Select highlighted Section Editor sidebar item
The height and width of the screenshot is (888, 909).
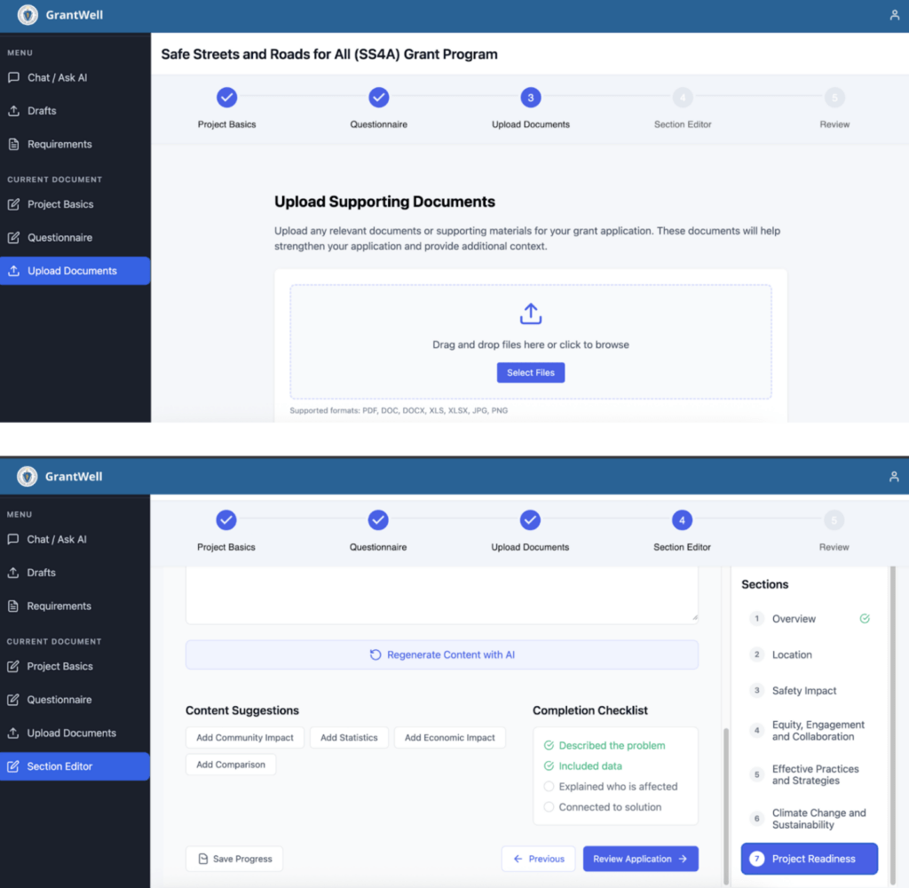75,766
